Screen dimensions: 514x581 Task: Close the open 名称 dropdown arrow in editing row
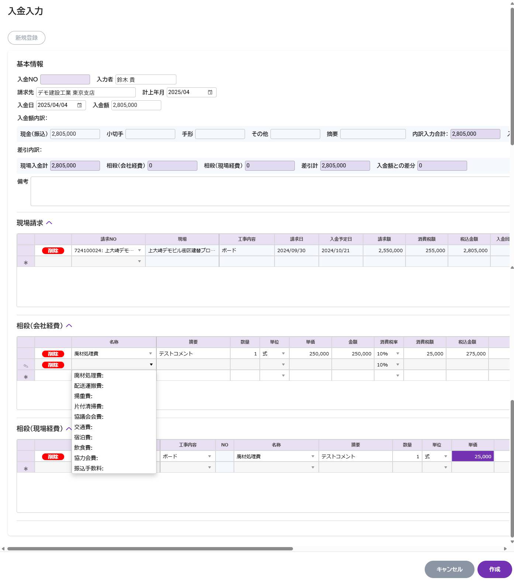coord(151,365)
